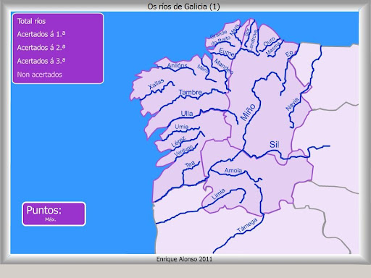Click the Miño river label
This screenshot has width=371, height=278.
(x=248, y=112)
